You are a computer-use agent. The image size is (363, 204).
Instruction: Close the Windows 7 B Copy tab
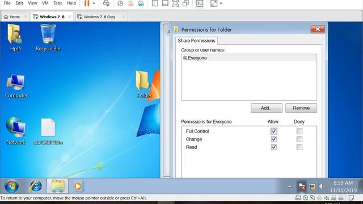click(x=124, y=16)
